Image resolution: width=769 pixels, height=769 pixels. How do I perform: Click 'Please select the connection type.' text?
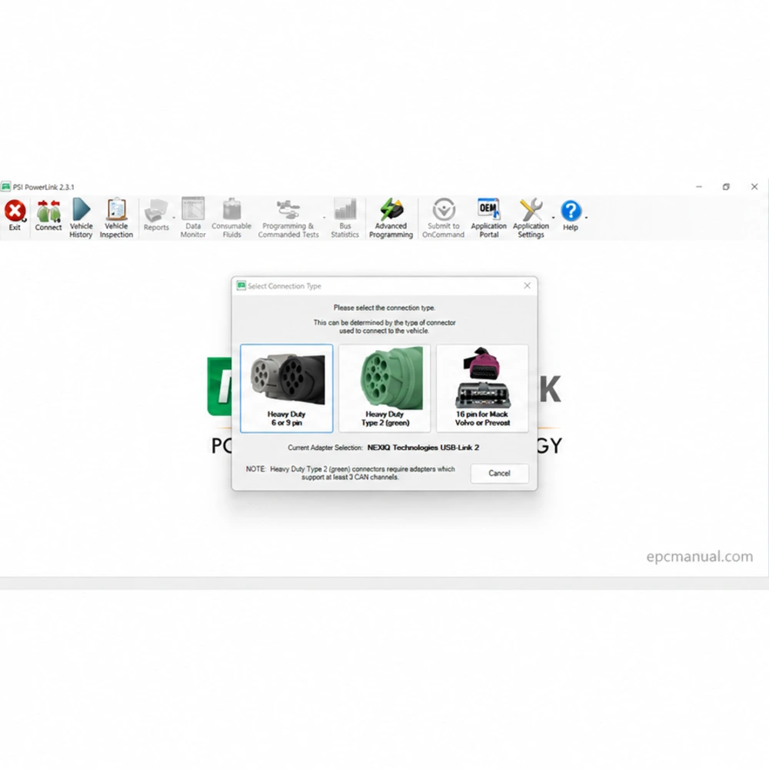[x=384, y=308]
